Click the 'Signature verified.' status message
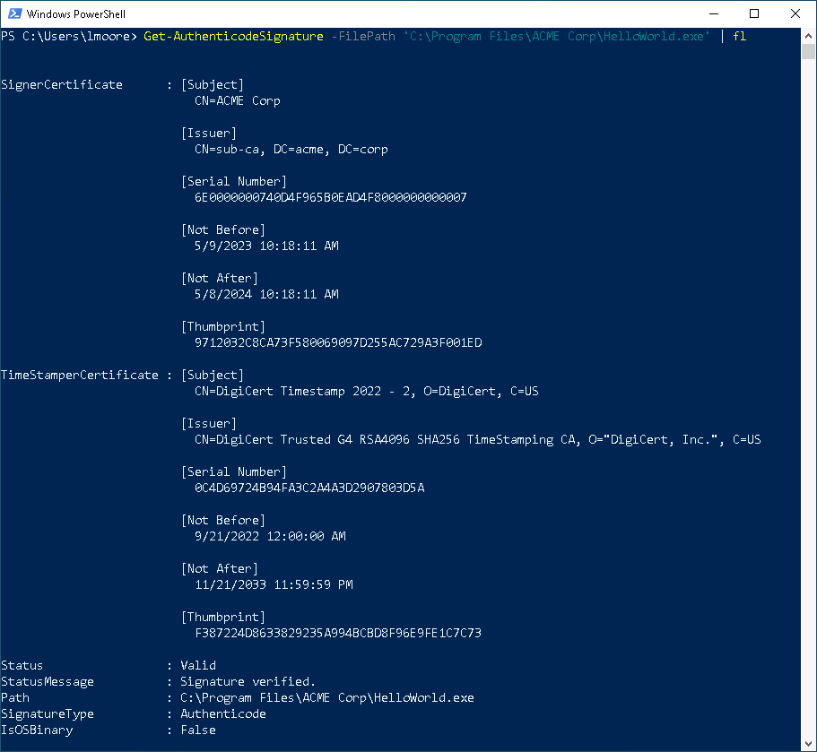Screen dimensions: 817x752 [248, 681]
